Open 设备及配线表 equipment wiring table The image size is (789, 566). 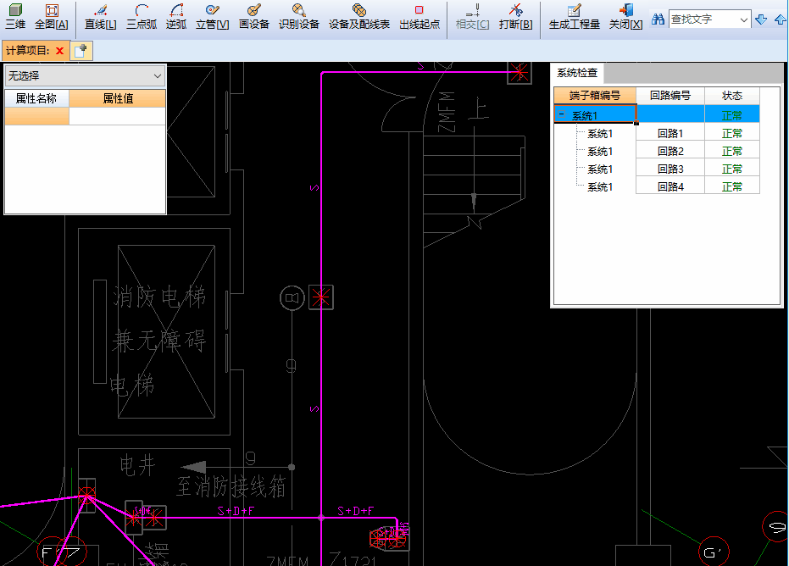click(359, 16)
